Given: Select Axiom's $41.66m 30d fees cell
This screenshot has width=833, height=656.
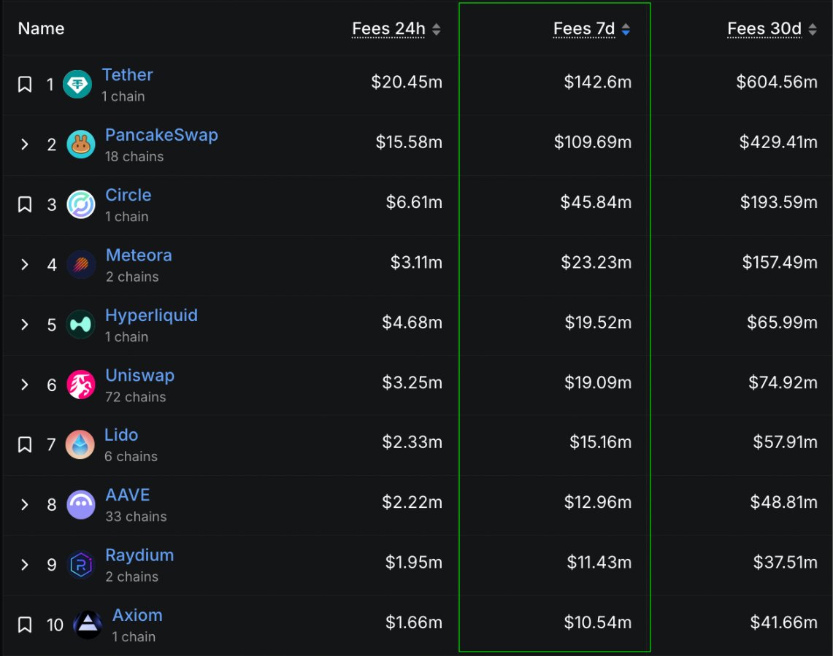Looking at the screenshot, I should point(783,622).
